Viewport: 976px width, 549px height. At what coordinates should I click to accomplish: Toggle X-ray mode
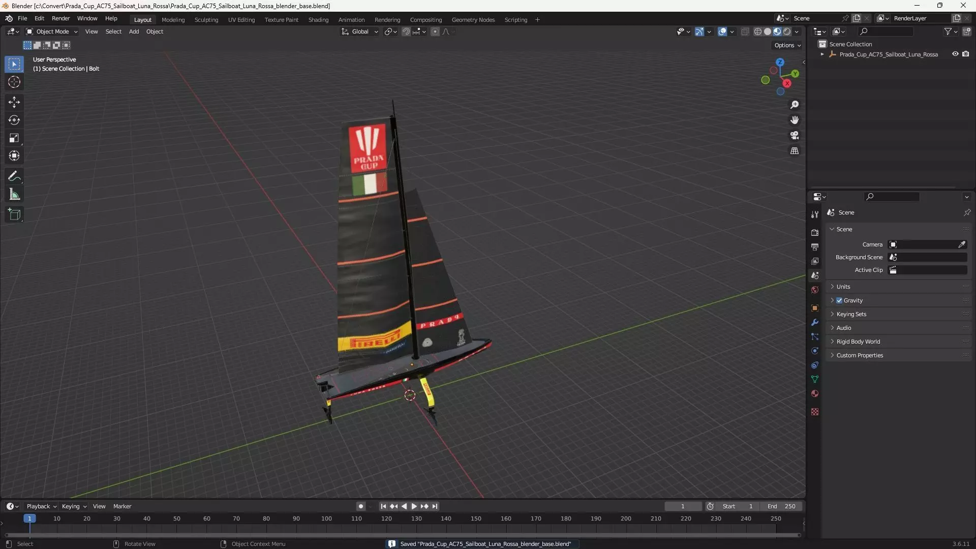745,32
